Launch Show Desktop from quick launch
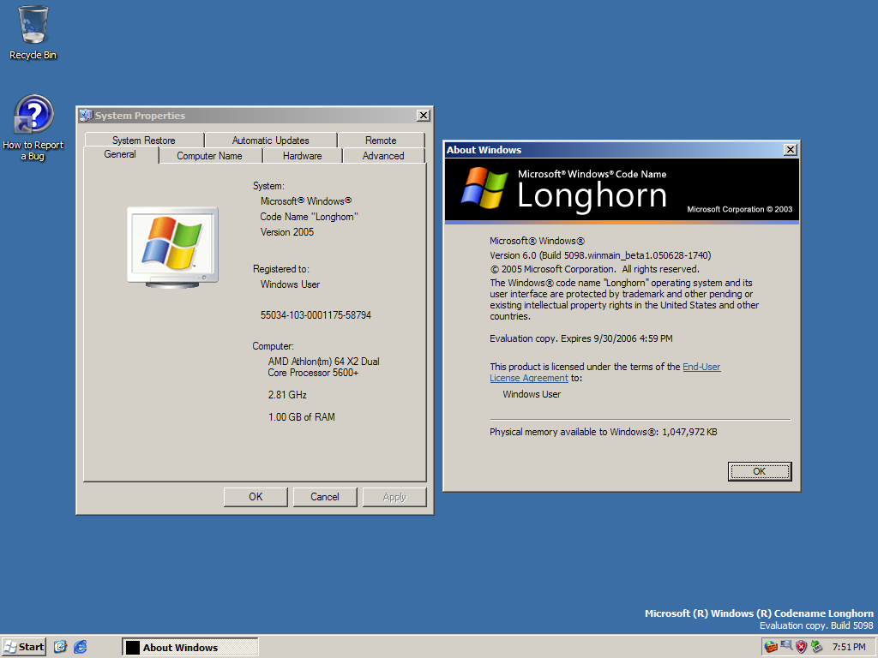 tap(61, 648)
